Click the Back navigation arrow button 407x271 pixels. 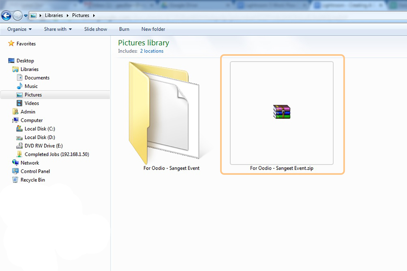coord(6,15)
